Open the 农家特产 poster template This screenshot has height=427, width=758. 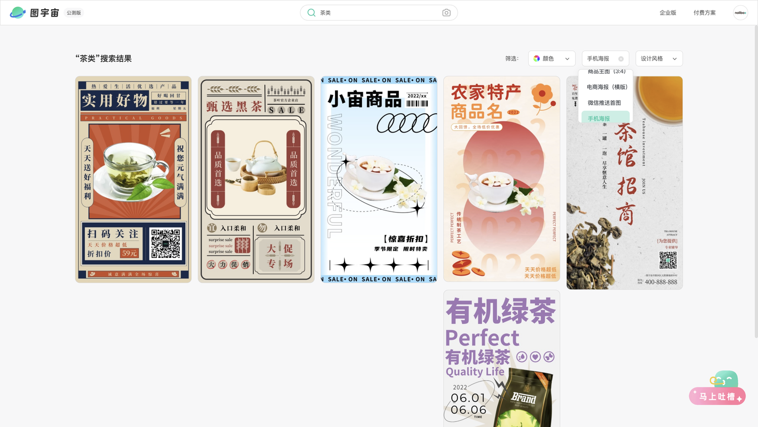point(502,179)
